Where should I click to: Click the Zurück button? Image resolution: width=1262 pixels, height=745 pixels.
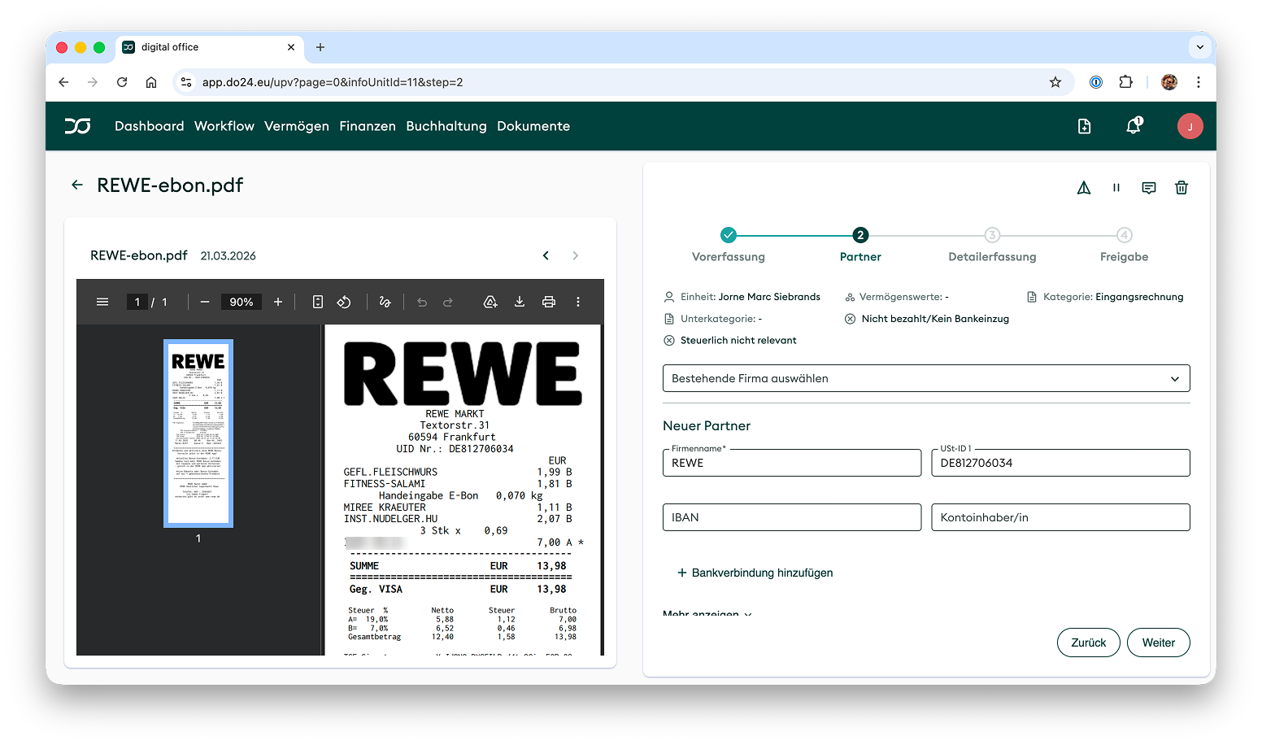[x=1089, y=643]
